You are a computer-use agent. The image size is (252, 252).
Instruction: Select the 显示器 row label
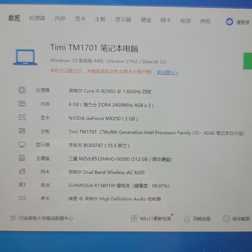tap(43, 145)
